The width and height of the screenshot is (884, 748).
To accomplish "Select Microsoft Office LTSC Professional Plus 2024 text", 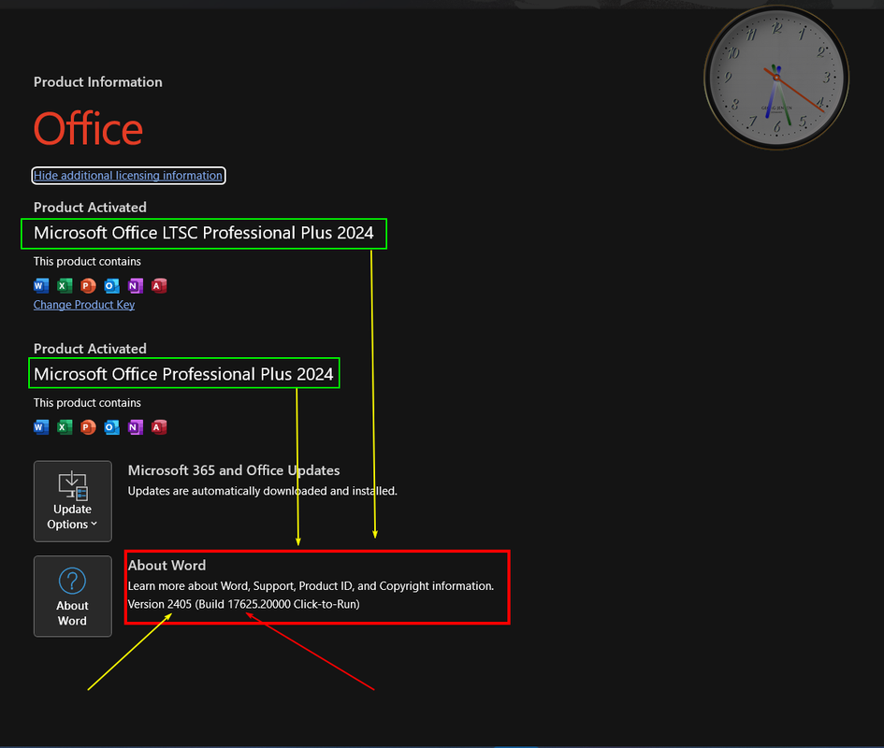I will pyautogui.click(x=204, y=233).
